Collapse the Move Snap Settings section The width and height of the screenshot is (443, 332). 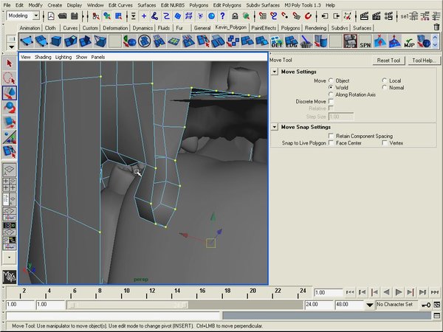coord(275,127)
